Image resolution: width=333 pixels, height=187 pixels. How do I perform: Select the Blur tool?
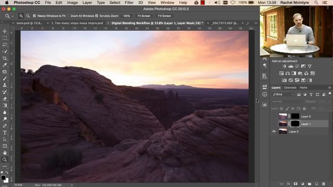point(5,112)
